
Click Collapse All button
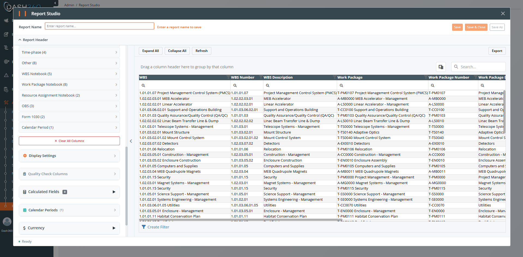pos(177,51)
